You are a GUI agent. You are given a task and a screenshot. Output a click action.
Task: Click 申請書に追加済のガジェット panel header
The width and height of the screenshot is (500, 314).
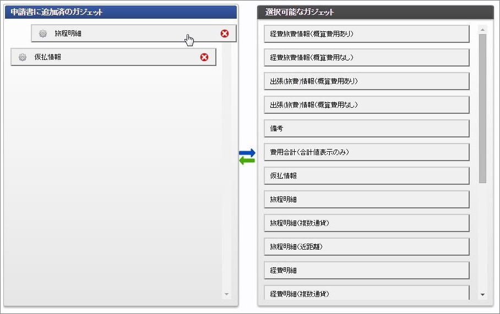(121, 12)
